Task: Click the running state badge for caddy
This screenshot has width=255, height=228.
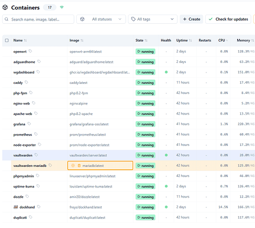Action: pyautogui.click(x=145, y=83)
